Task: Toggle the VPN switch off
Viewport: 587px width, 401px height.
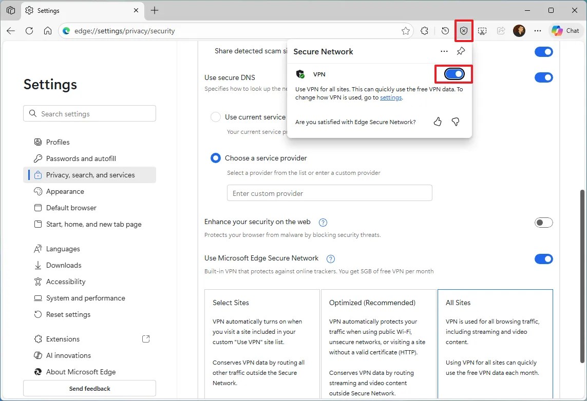Action: click(x=453, y=74)
